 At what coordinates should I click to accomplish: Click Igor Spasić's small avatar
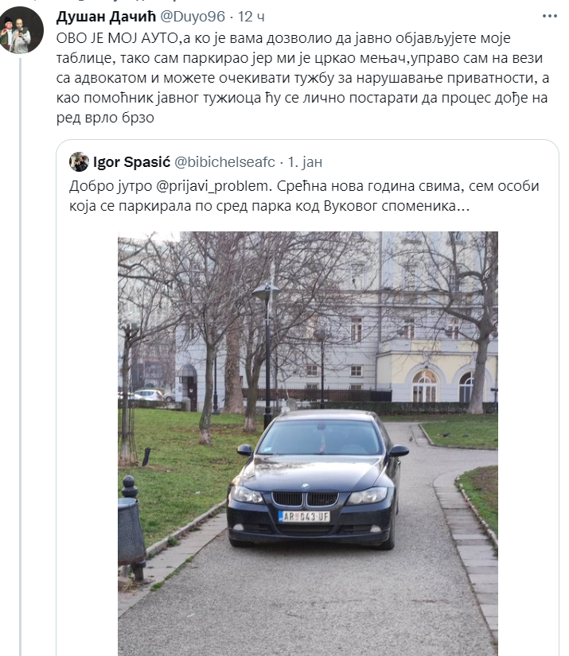click(x=79, y=162)
